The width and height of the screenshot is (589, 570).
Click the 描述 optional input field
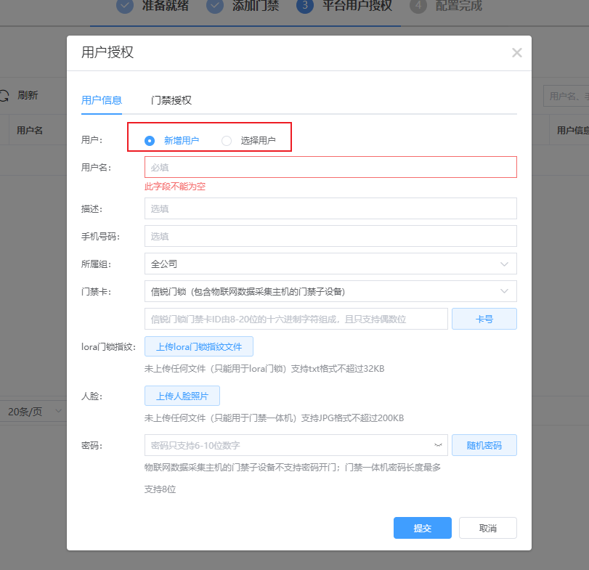330,208
